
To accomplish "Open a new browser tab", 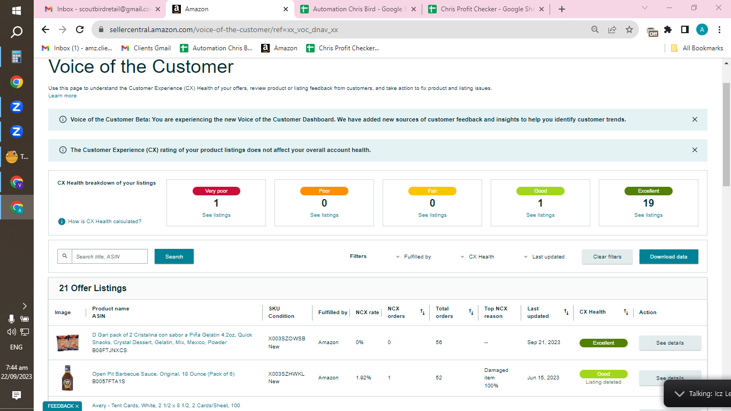I will pyautogui.click(x=561, y=9).
